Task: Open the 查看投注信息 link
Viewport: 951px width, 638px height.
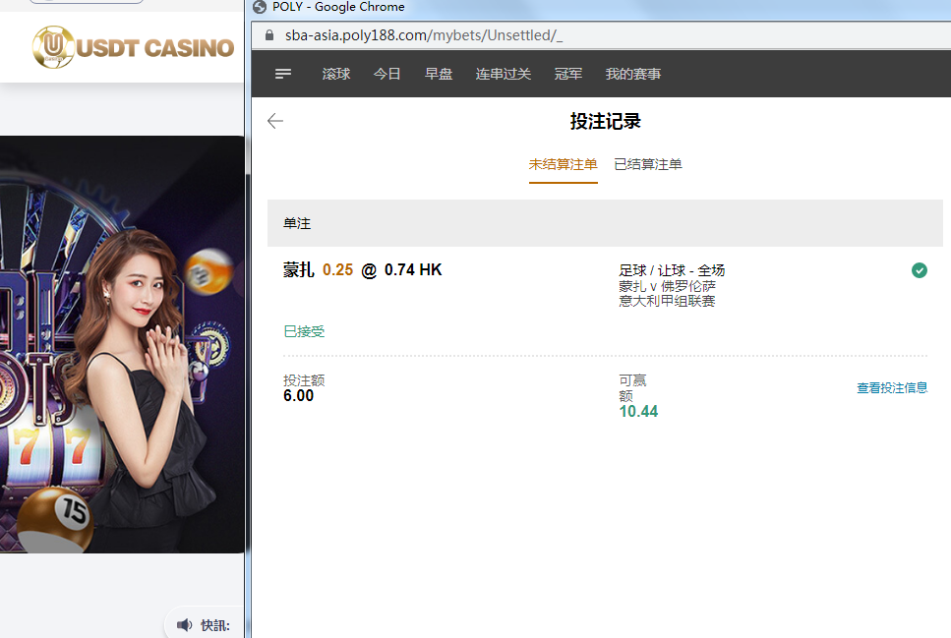Action: (x=892, y=388)
